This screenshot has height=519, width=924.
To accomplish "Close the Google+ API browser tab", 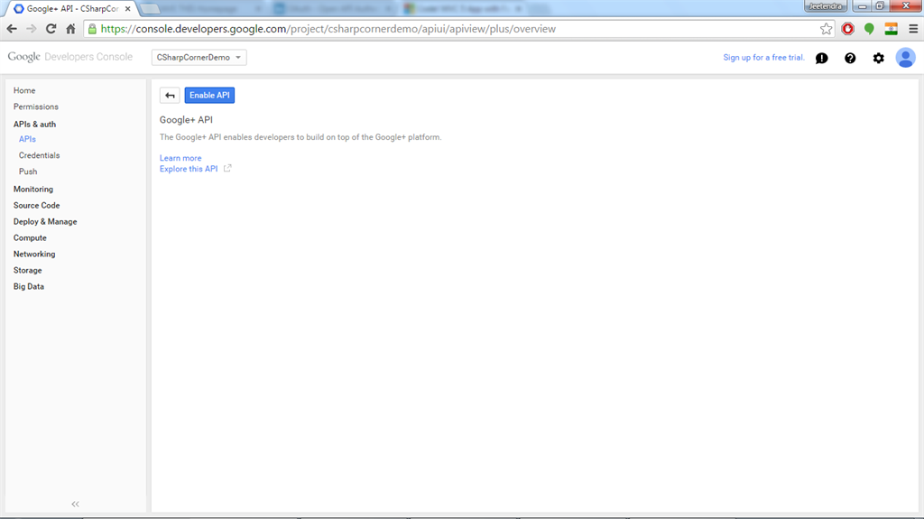I will pyautogui.click(x=128, y=9).
